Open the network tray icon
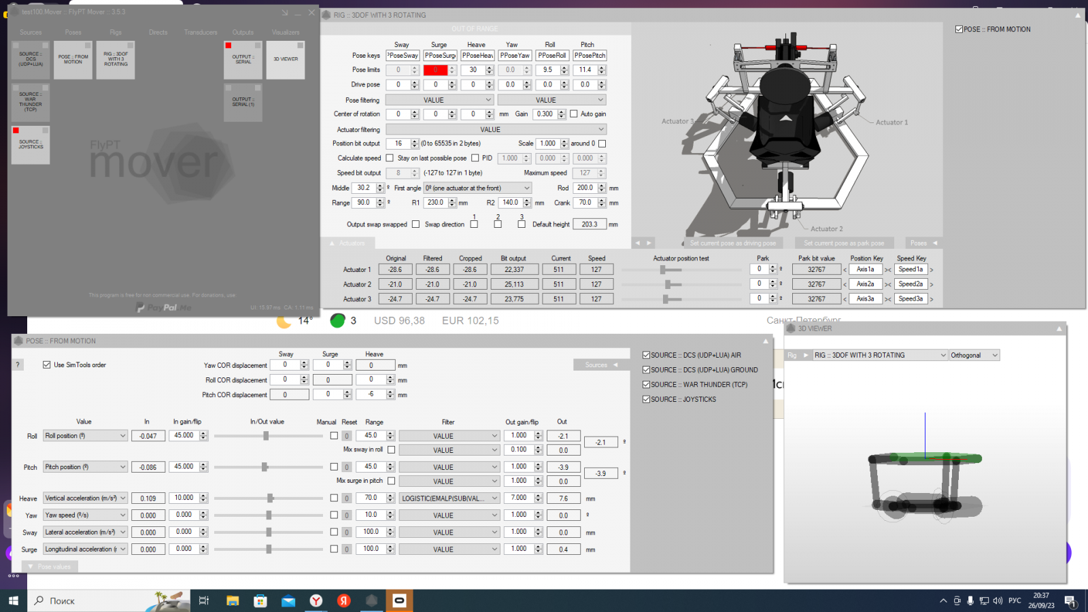Viewport: 1088px width, 612px height. (x=984, y=600)
